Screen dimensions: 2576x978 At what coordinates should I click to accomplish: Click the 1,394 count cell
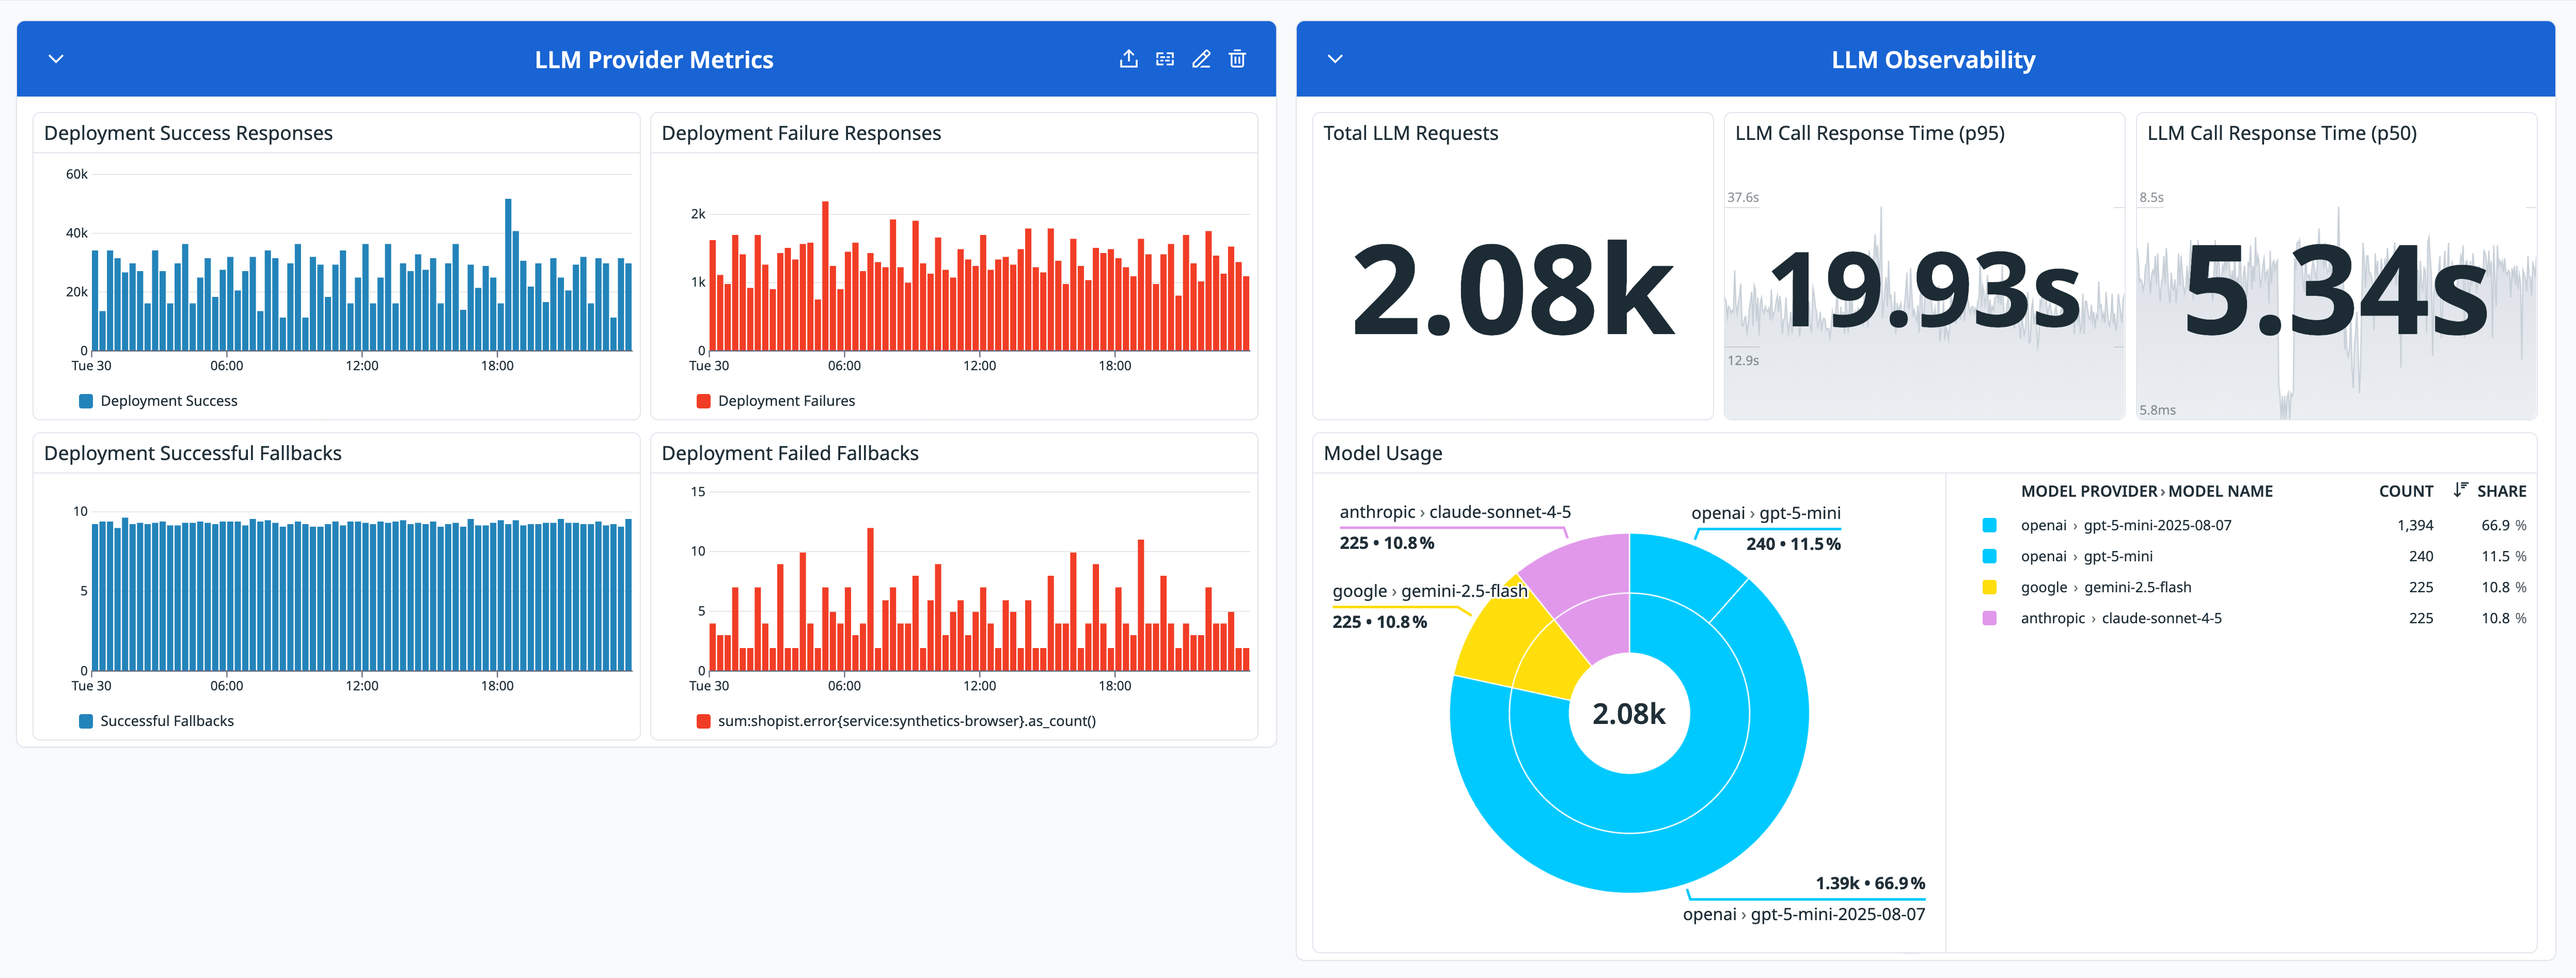[2414, 525]
